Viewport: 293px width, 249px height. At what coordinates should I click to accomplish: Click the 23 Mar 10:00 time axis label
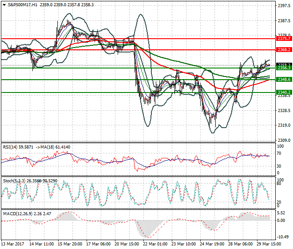point(184,244)
